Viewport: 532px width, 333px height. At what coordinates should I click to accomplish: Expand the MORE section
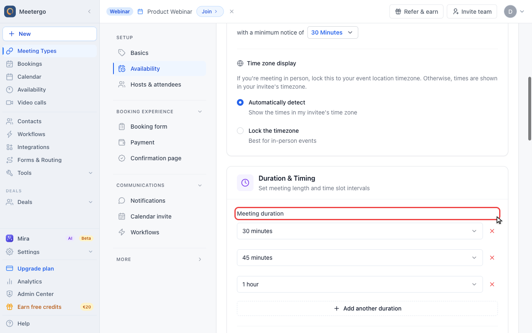200,259
